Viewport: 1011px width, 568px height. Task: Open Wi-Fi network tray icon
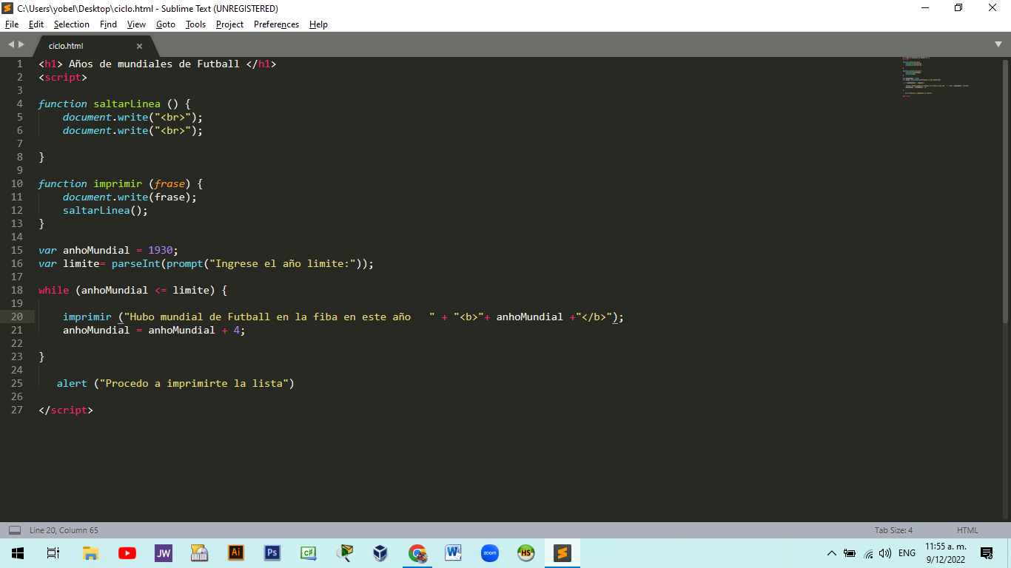click(868, 553)
